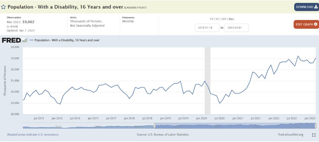This screenshot has width=319, height=142.
Task: Select the 5Y date range
Action: 217,19
